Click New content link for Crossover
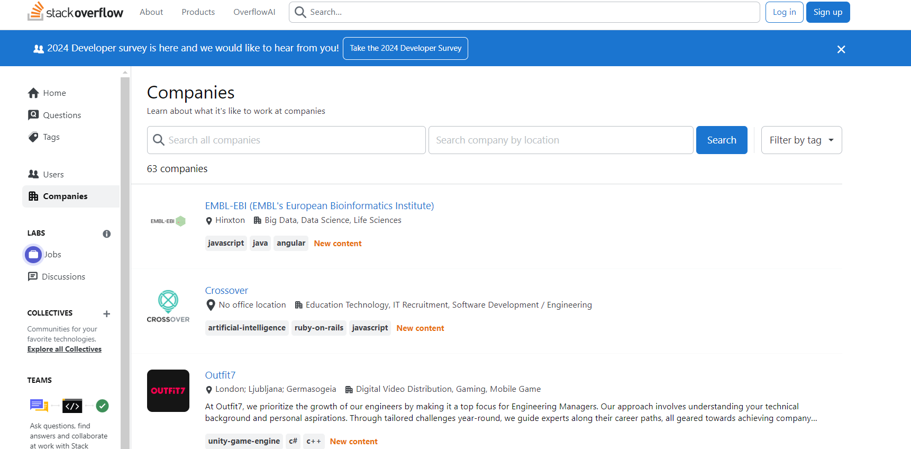The height and width of the screenshot is (449, 911). 420,328
